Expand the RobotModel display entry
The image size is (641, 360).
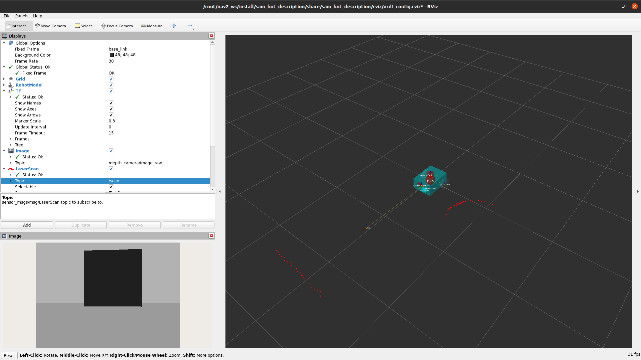point(4,85)
